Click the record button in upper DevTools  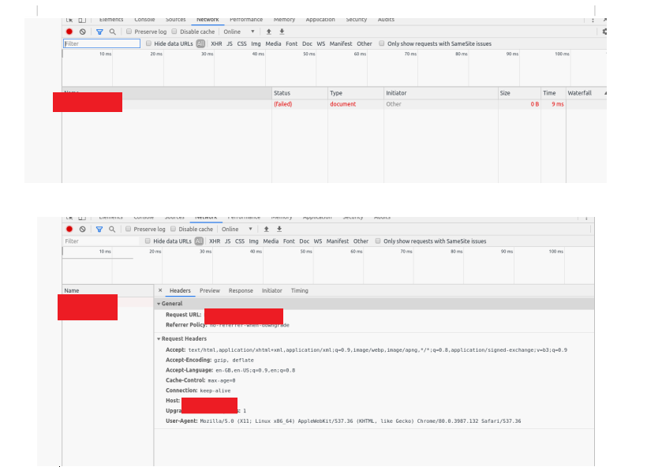pyautogui.click(x=69, y=32)
